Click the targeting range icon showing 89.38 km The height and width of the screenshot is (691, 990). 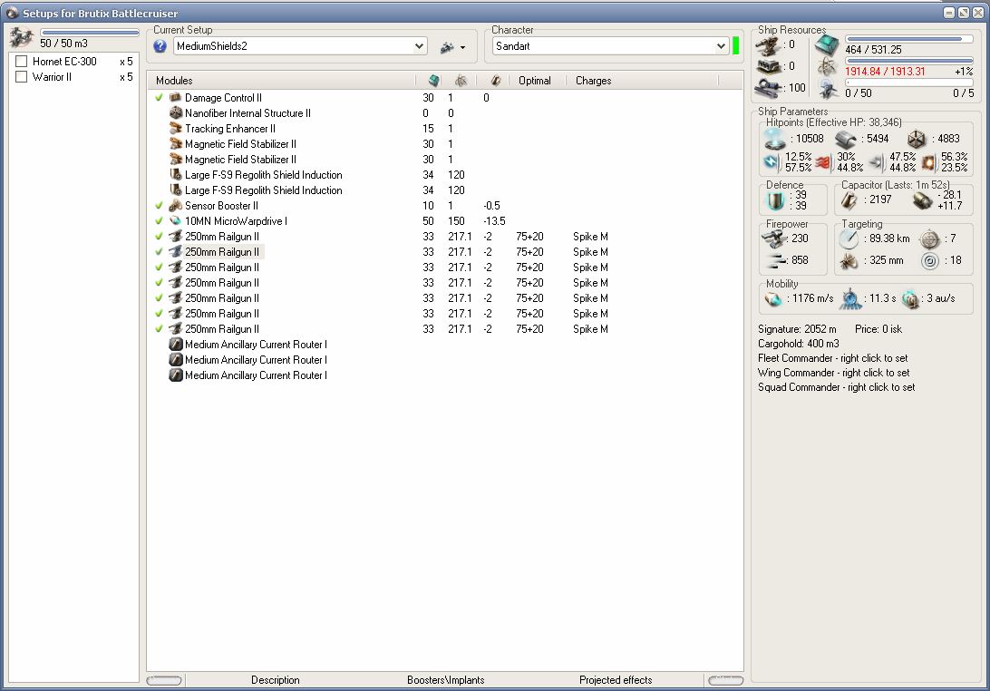coord(849,238)
